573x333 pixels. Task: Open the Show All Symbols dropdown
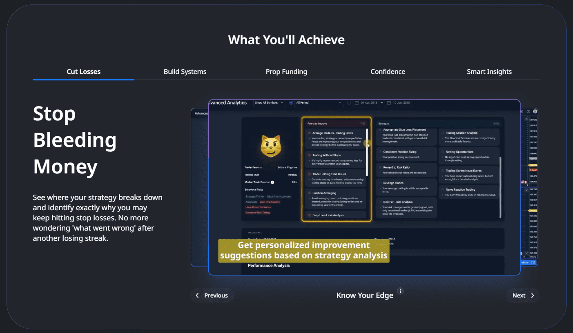[269, 103]
